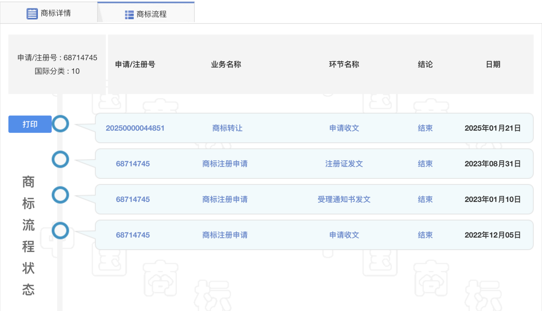Screen dimensions: 542x311
Task: Click 68714745 in the 注册证发文 row
Action: click(x=133, y=164)
